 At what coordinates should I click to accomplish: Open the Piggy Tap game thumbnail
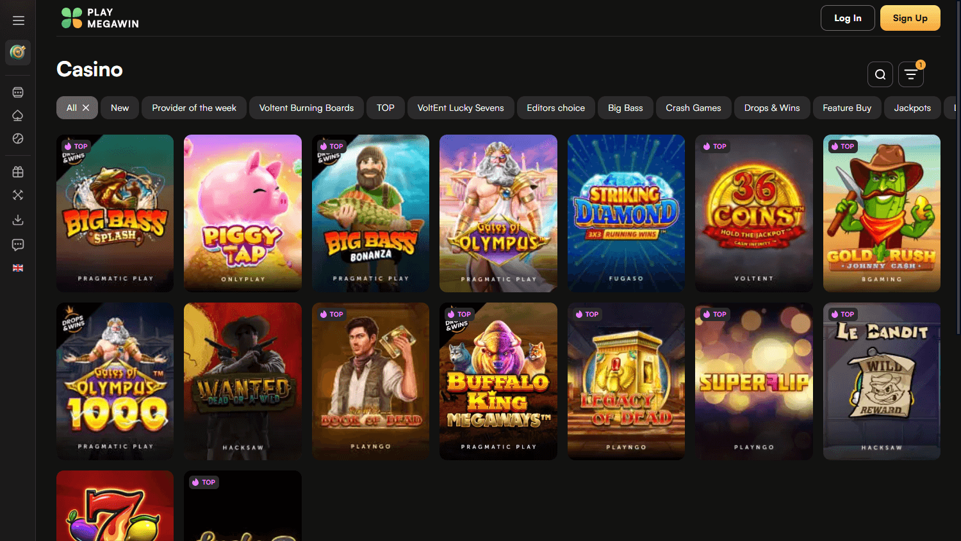point(242,213)
